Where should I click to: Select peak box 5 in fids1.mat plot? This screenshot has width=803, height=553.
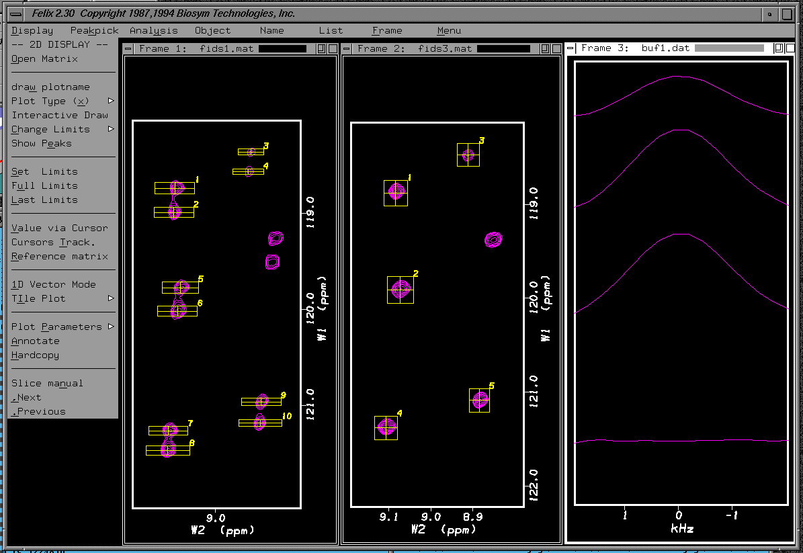point(180,288)
